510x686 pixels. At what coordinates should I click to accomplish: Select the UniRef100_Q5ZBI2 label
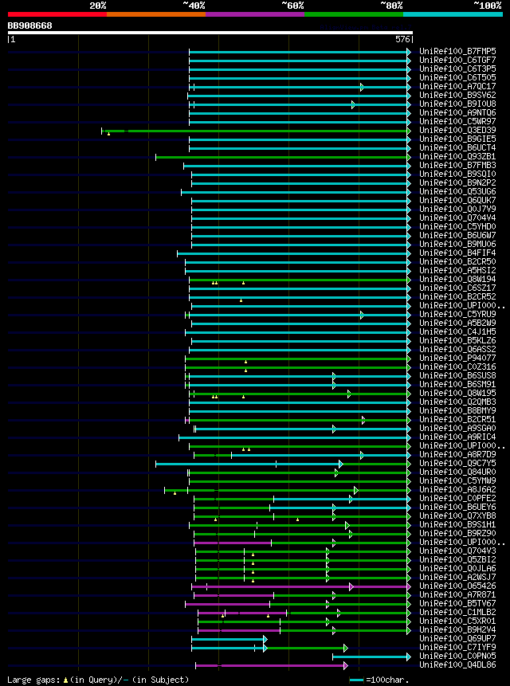coord(457,559)
